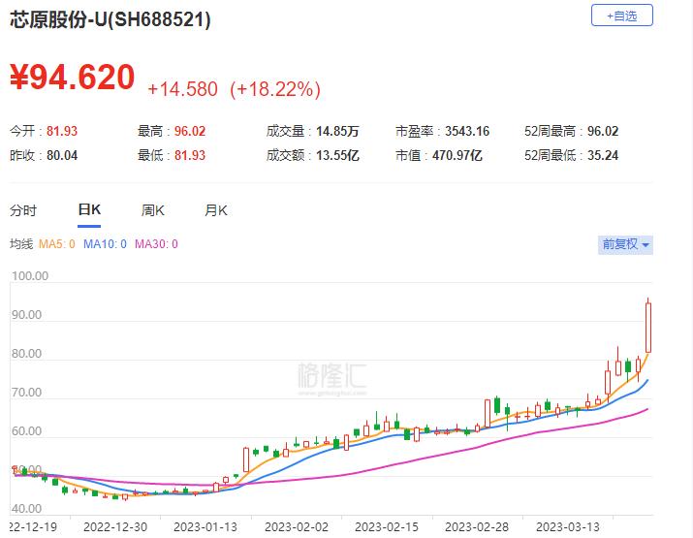Click the 80.00 price axis label
The width and height of the screenshot is (693, 538).
click(26, 354)
